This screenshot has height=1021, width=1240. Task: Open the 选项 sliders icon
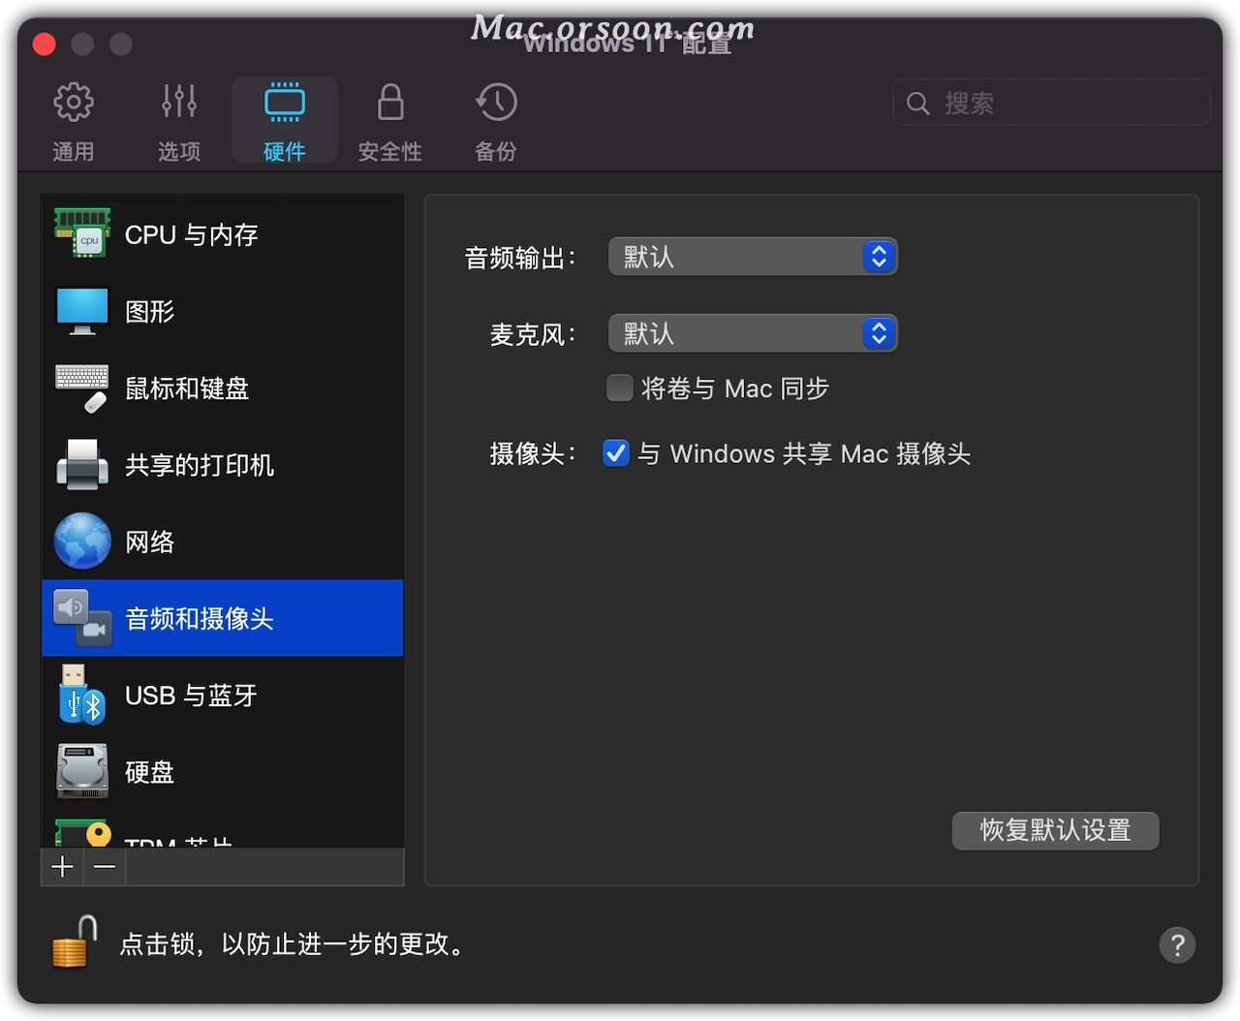coord(179,102)
